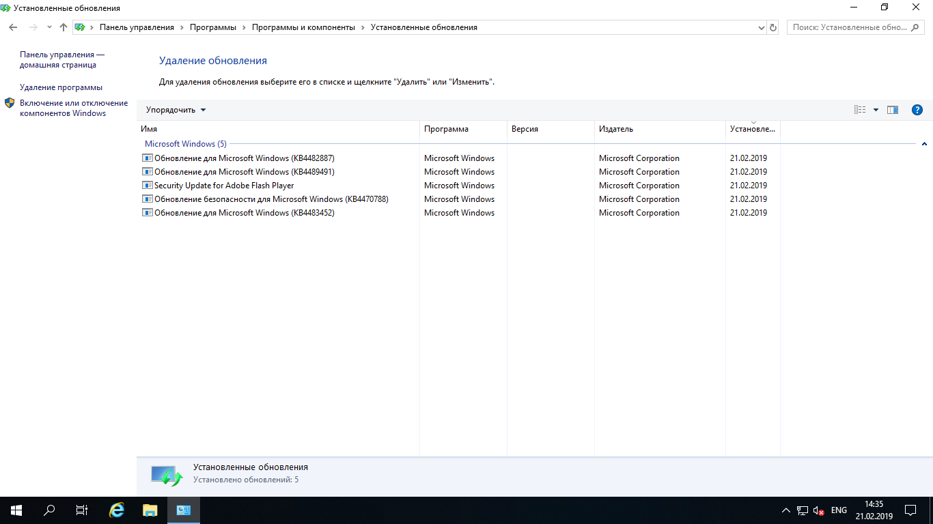This screenshot has width=933, height=524.
Task: Click the address bar location icon
Action: pyautogui.click(x=80, y=27)
